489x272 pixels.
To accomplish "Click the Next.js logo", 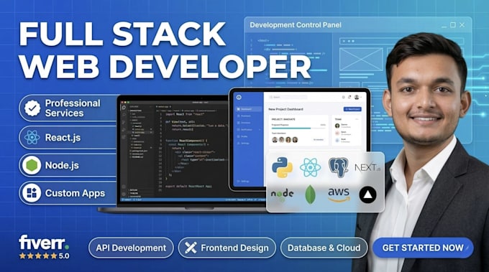I will (x=367, y=167).
